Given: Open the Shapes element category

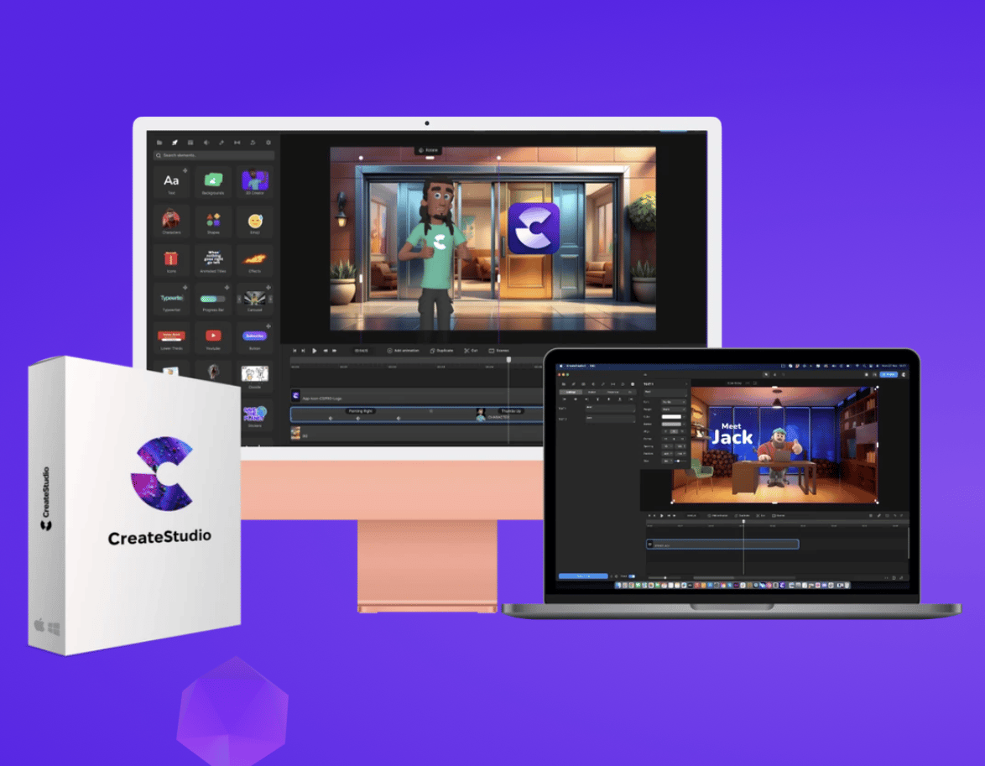Looking at the screenshot, I should tap(213, 221).
